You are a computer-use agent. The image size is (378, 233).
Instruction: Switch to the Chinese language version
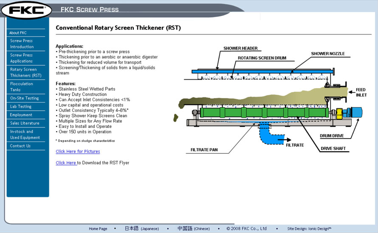[193, 229]
